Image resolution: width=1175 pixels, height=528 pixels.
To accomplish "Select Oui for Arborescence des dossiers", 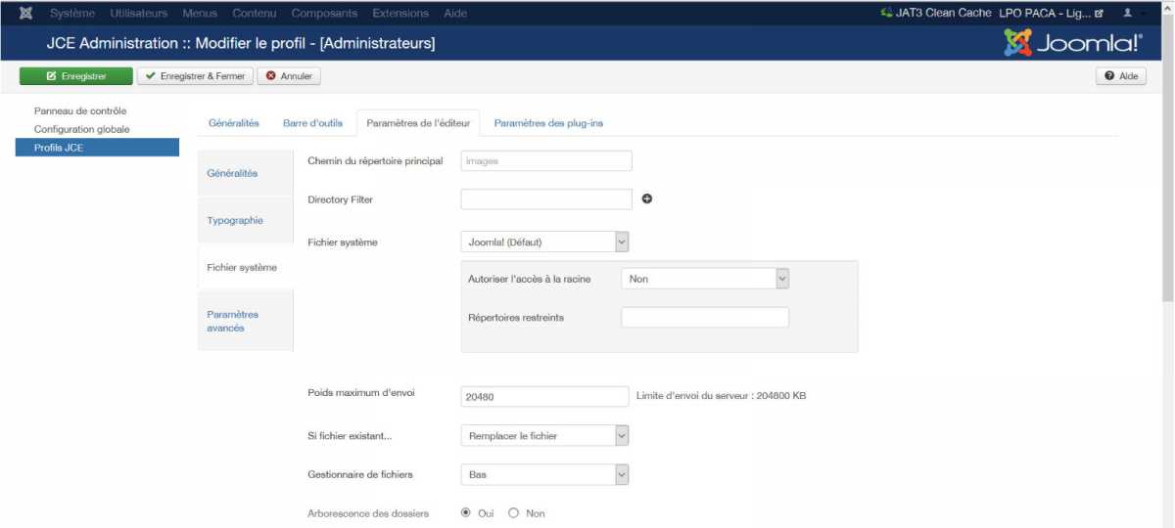I will [466, 513].
